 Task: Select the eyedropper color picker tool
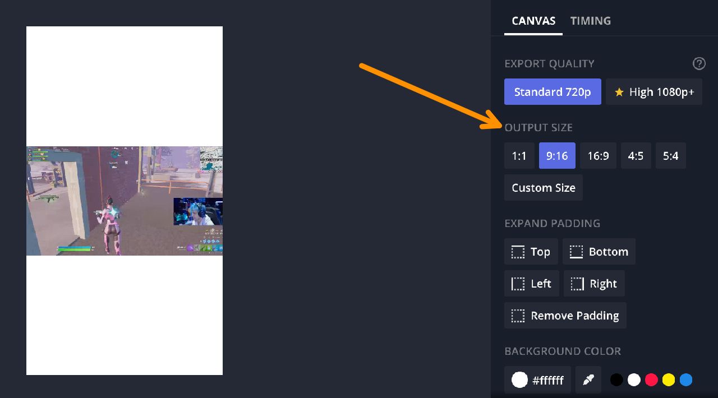(x=588, y=380)
